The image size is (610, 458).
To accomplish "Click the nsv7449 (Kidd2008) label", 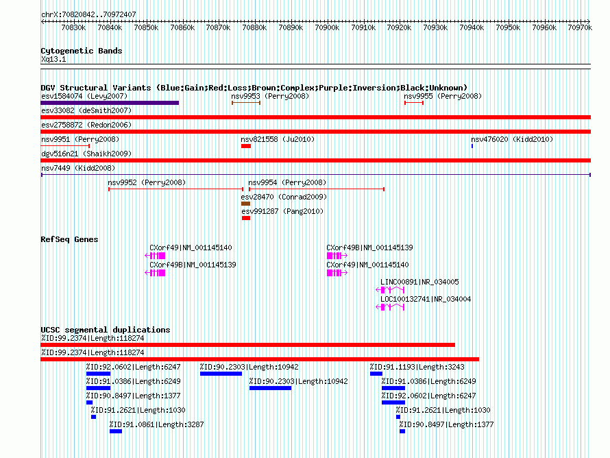I will pyautogui.click(x=78, y=168).
